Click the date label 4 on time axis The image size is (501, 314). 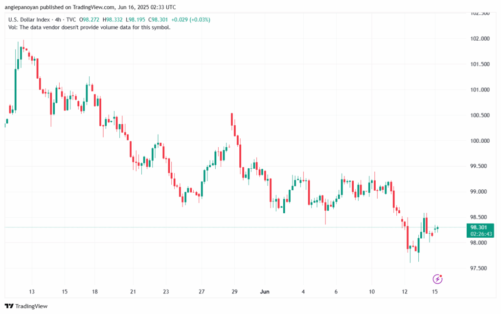303,292
